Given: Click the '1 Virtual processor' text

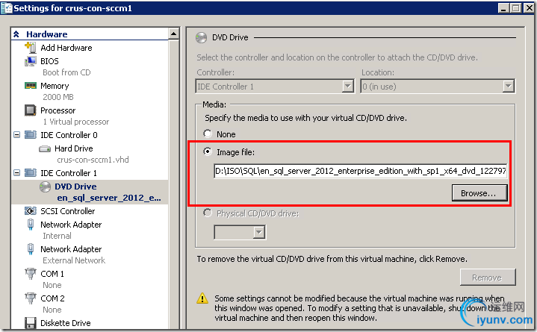Looking at the screenshot, I should [x=76, y=122].
